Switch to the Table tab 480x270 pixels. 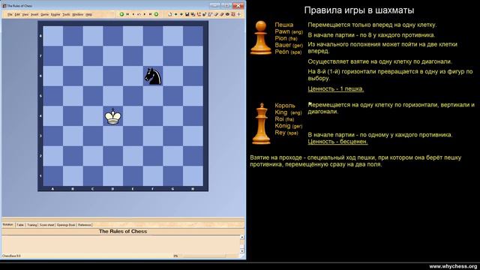(20, 225)
